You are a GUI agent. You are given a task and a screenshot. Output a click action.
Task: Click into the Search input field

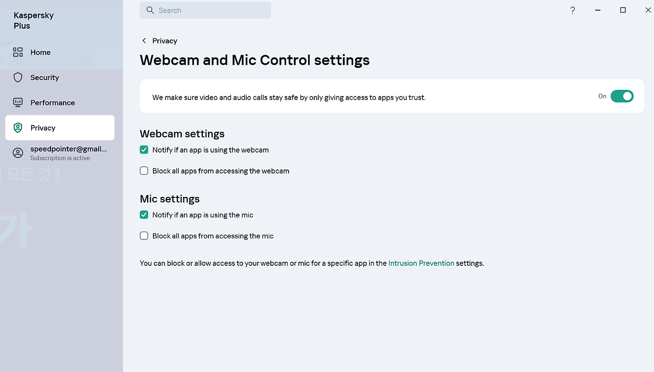pos(205,10)
